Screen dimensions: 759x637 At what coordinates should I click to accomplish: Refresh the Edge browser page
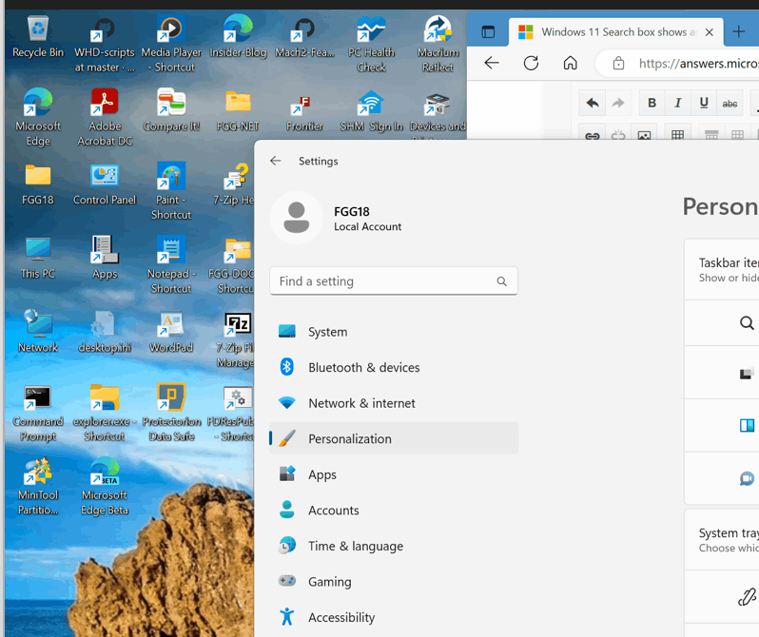(531, 63)
